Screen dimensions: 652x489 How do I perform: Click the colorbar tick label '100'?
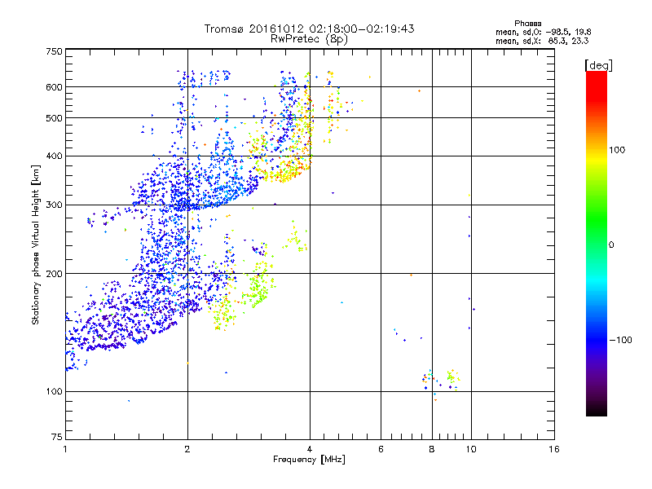[x=617, y=150]
